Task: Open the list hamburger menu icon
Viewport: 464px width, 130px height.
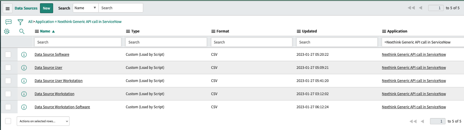Action: pyautogui.click(x=8, y=8)
